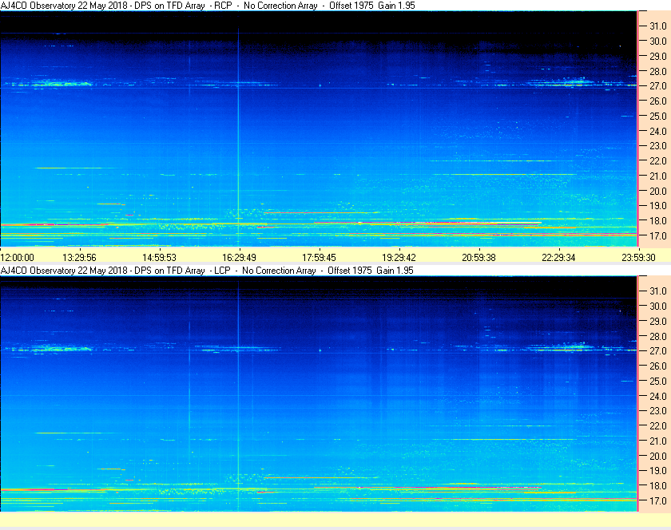Select the 16:29:49 time axis label
This screenshot has width=671, height=530.
[x=239, y=258]
